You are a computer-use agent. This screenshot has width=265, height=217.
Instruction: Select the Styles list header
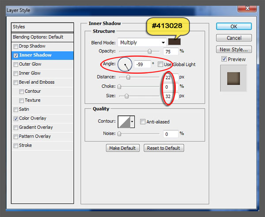(x=42, y=27)
